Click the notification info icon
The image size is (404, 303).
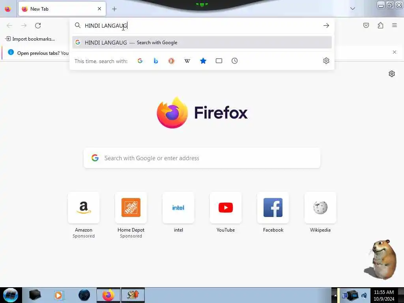click(x=11, y=52)
